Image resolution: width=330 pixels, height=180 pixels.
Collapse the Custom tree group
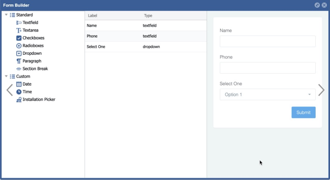(6, 76)
